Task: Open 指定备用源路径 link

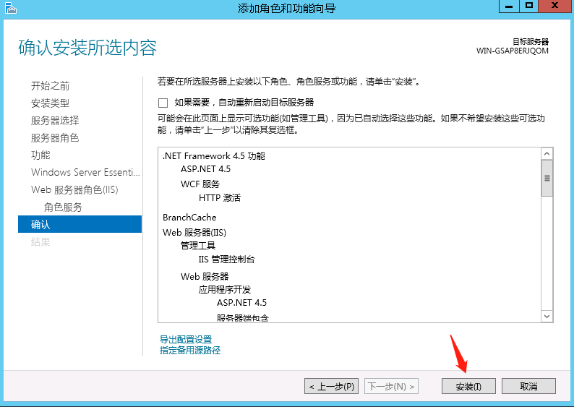Action: click(x=190, y=351)
